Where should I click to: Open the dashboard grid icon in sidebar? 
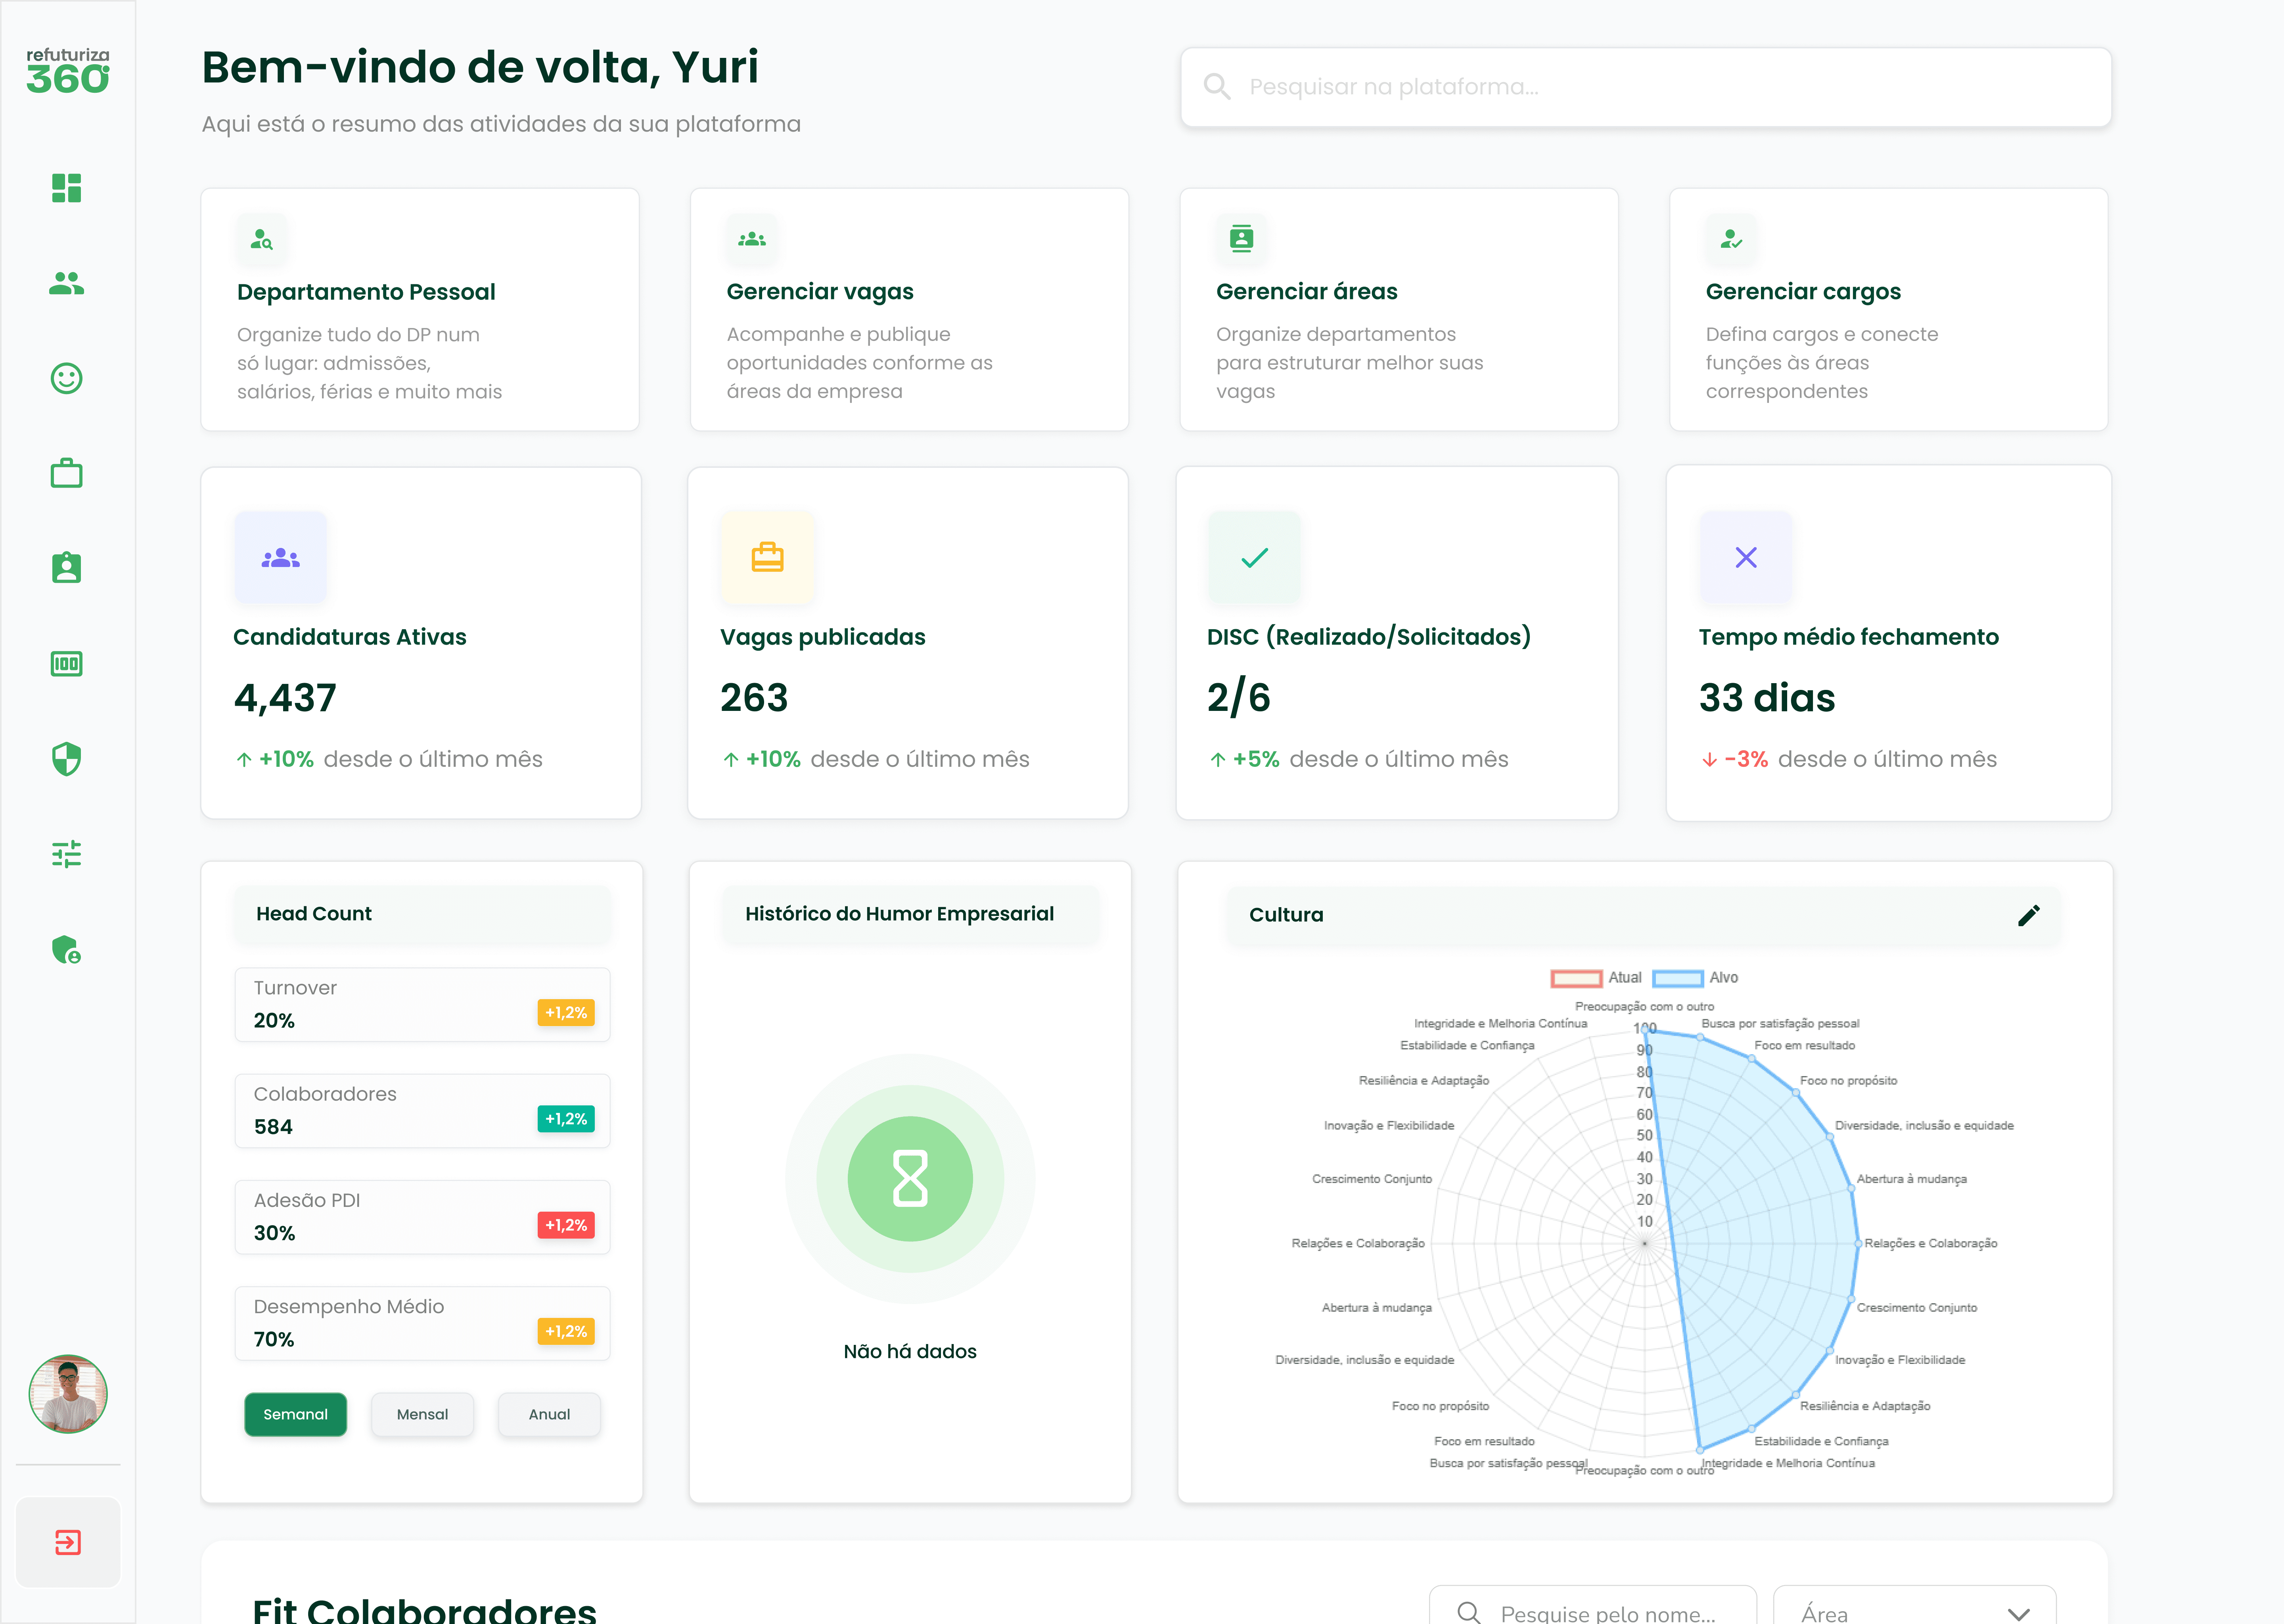(x=66, y=188)
